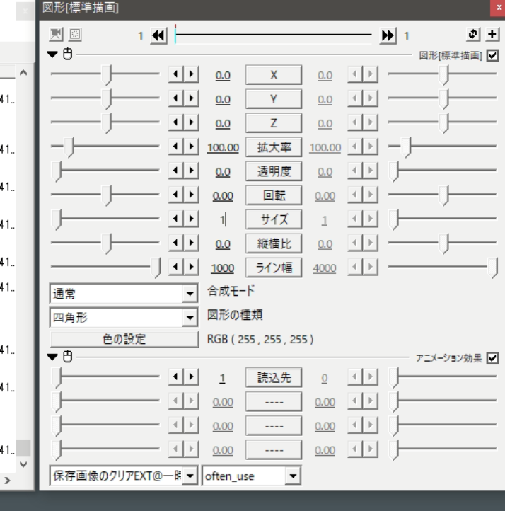Increase left Y value with right arrow
Screen dimensions: 505x511
click(x=192, y=98)
